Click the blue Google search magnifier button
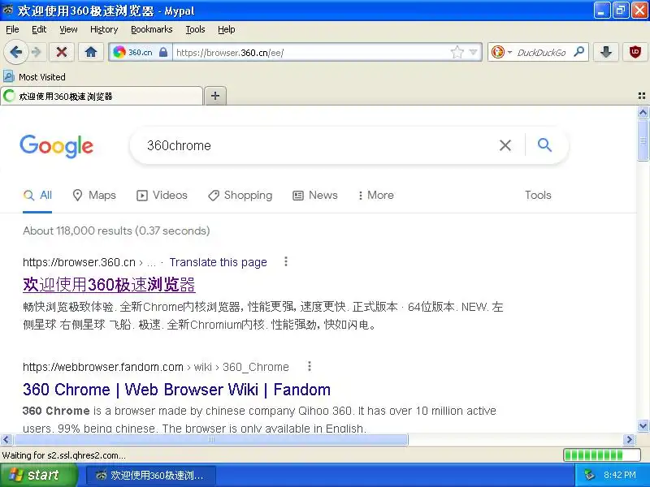Viewport: 650px width, 487px height. point(544,145)
